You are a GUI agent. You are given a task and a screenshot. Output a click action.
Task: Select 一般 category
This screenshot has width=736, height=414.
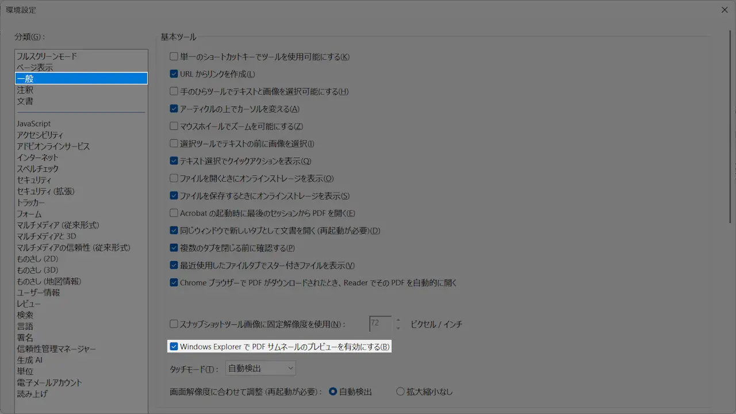[81, 79]
